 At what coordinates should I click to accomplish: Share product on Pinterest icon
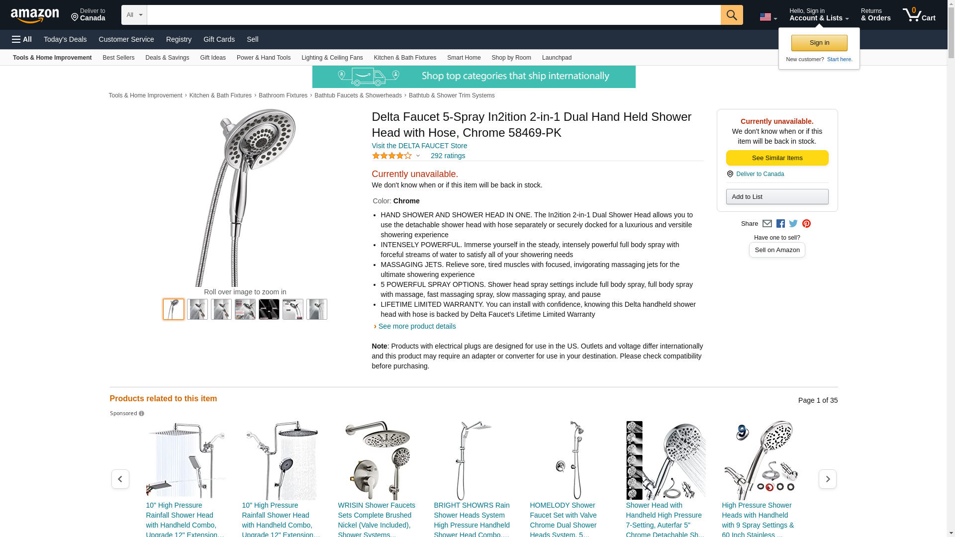pos(806,224)
